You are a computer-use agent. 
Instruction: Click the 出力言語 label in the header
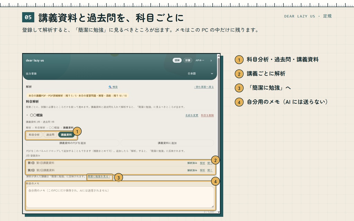point(31,74)
